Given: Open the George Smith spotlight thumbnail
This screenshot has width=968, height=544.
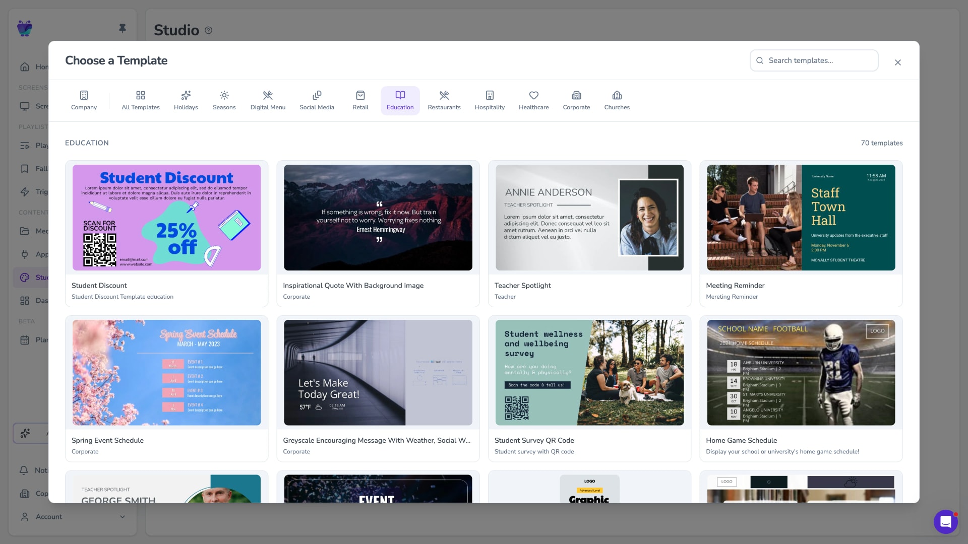Looking at the screenshot, I should pyautogui.click(x=167, y=489).
